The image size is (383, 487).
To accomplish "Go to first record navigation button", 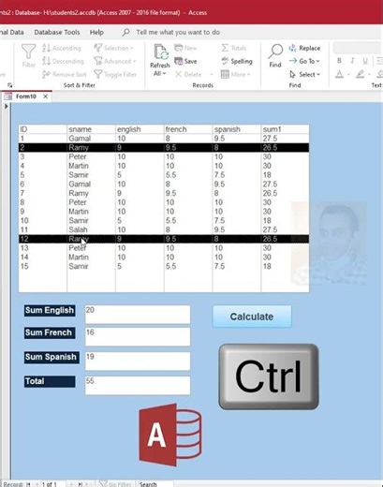I will pos(29,484).
